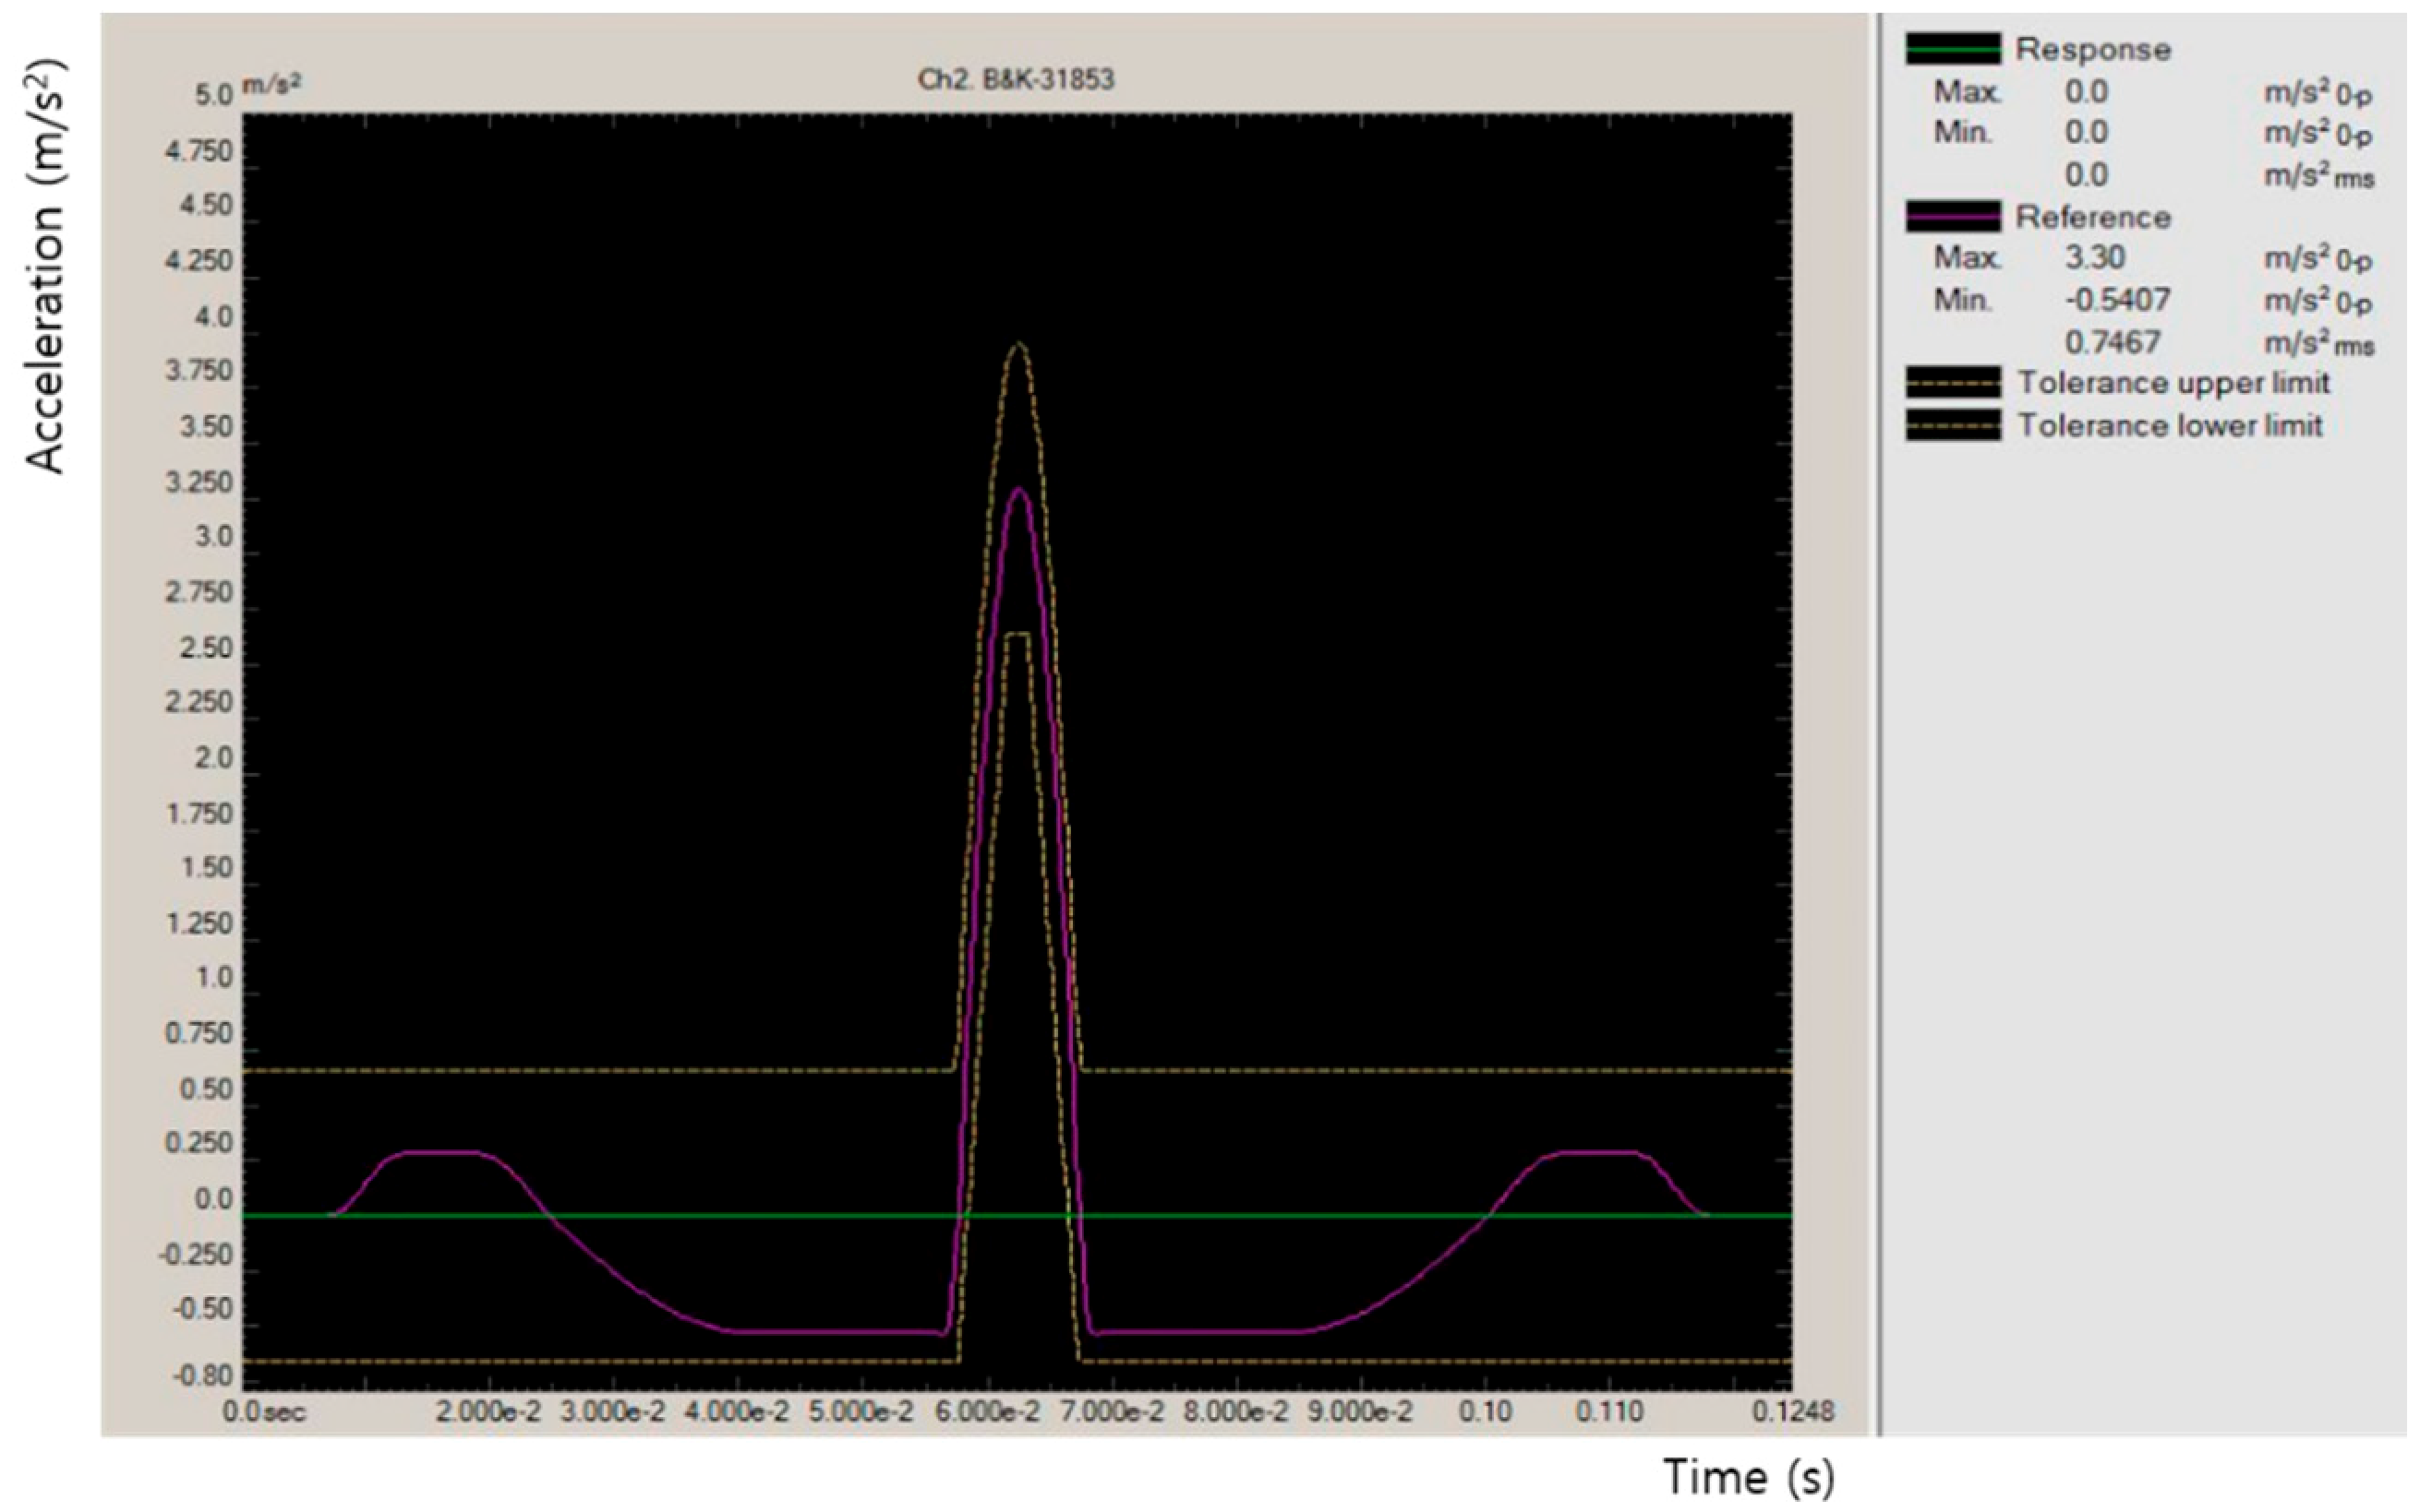Click the peak of the magenta reference curve
Viewport: 2420px width, 1512px height.
(1018, 490)
